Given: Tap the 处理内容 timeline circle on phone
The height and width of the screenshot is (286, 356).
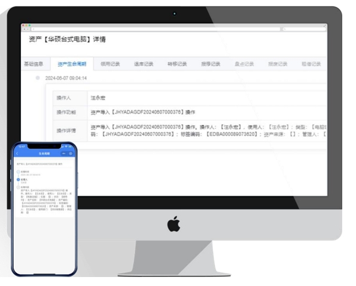Looking at the screenshot, I should (19, 187).
